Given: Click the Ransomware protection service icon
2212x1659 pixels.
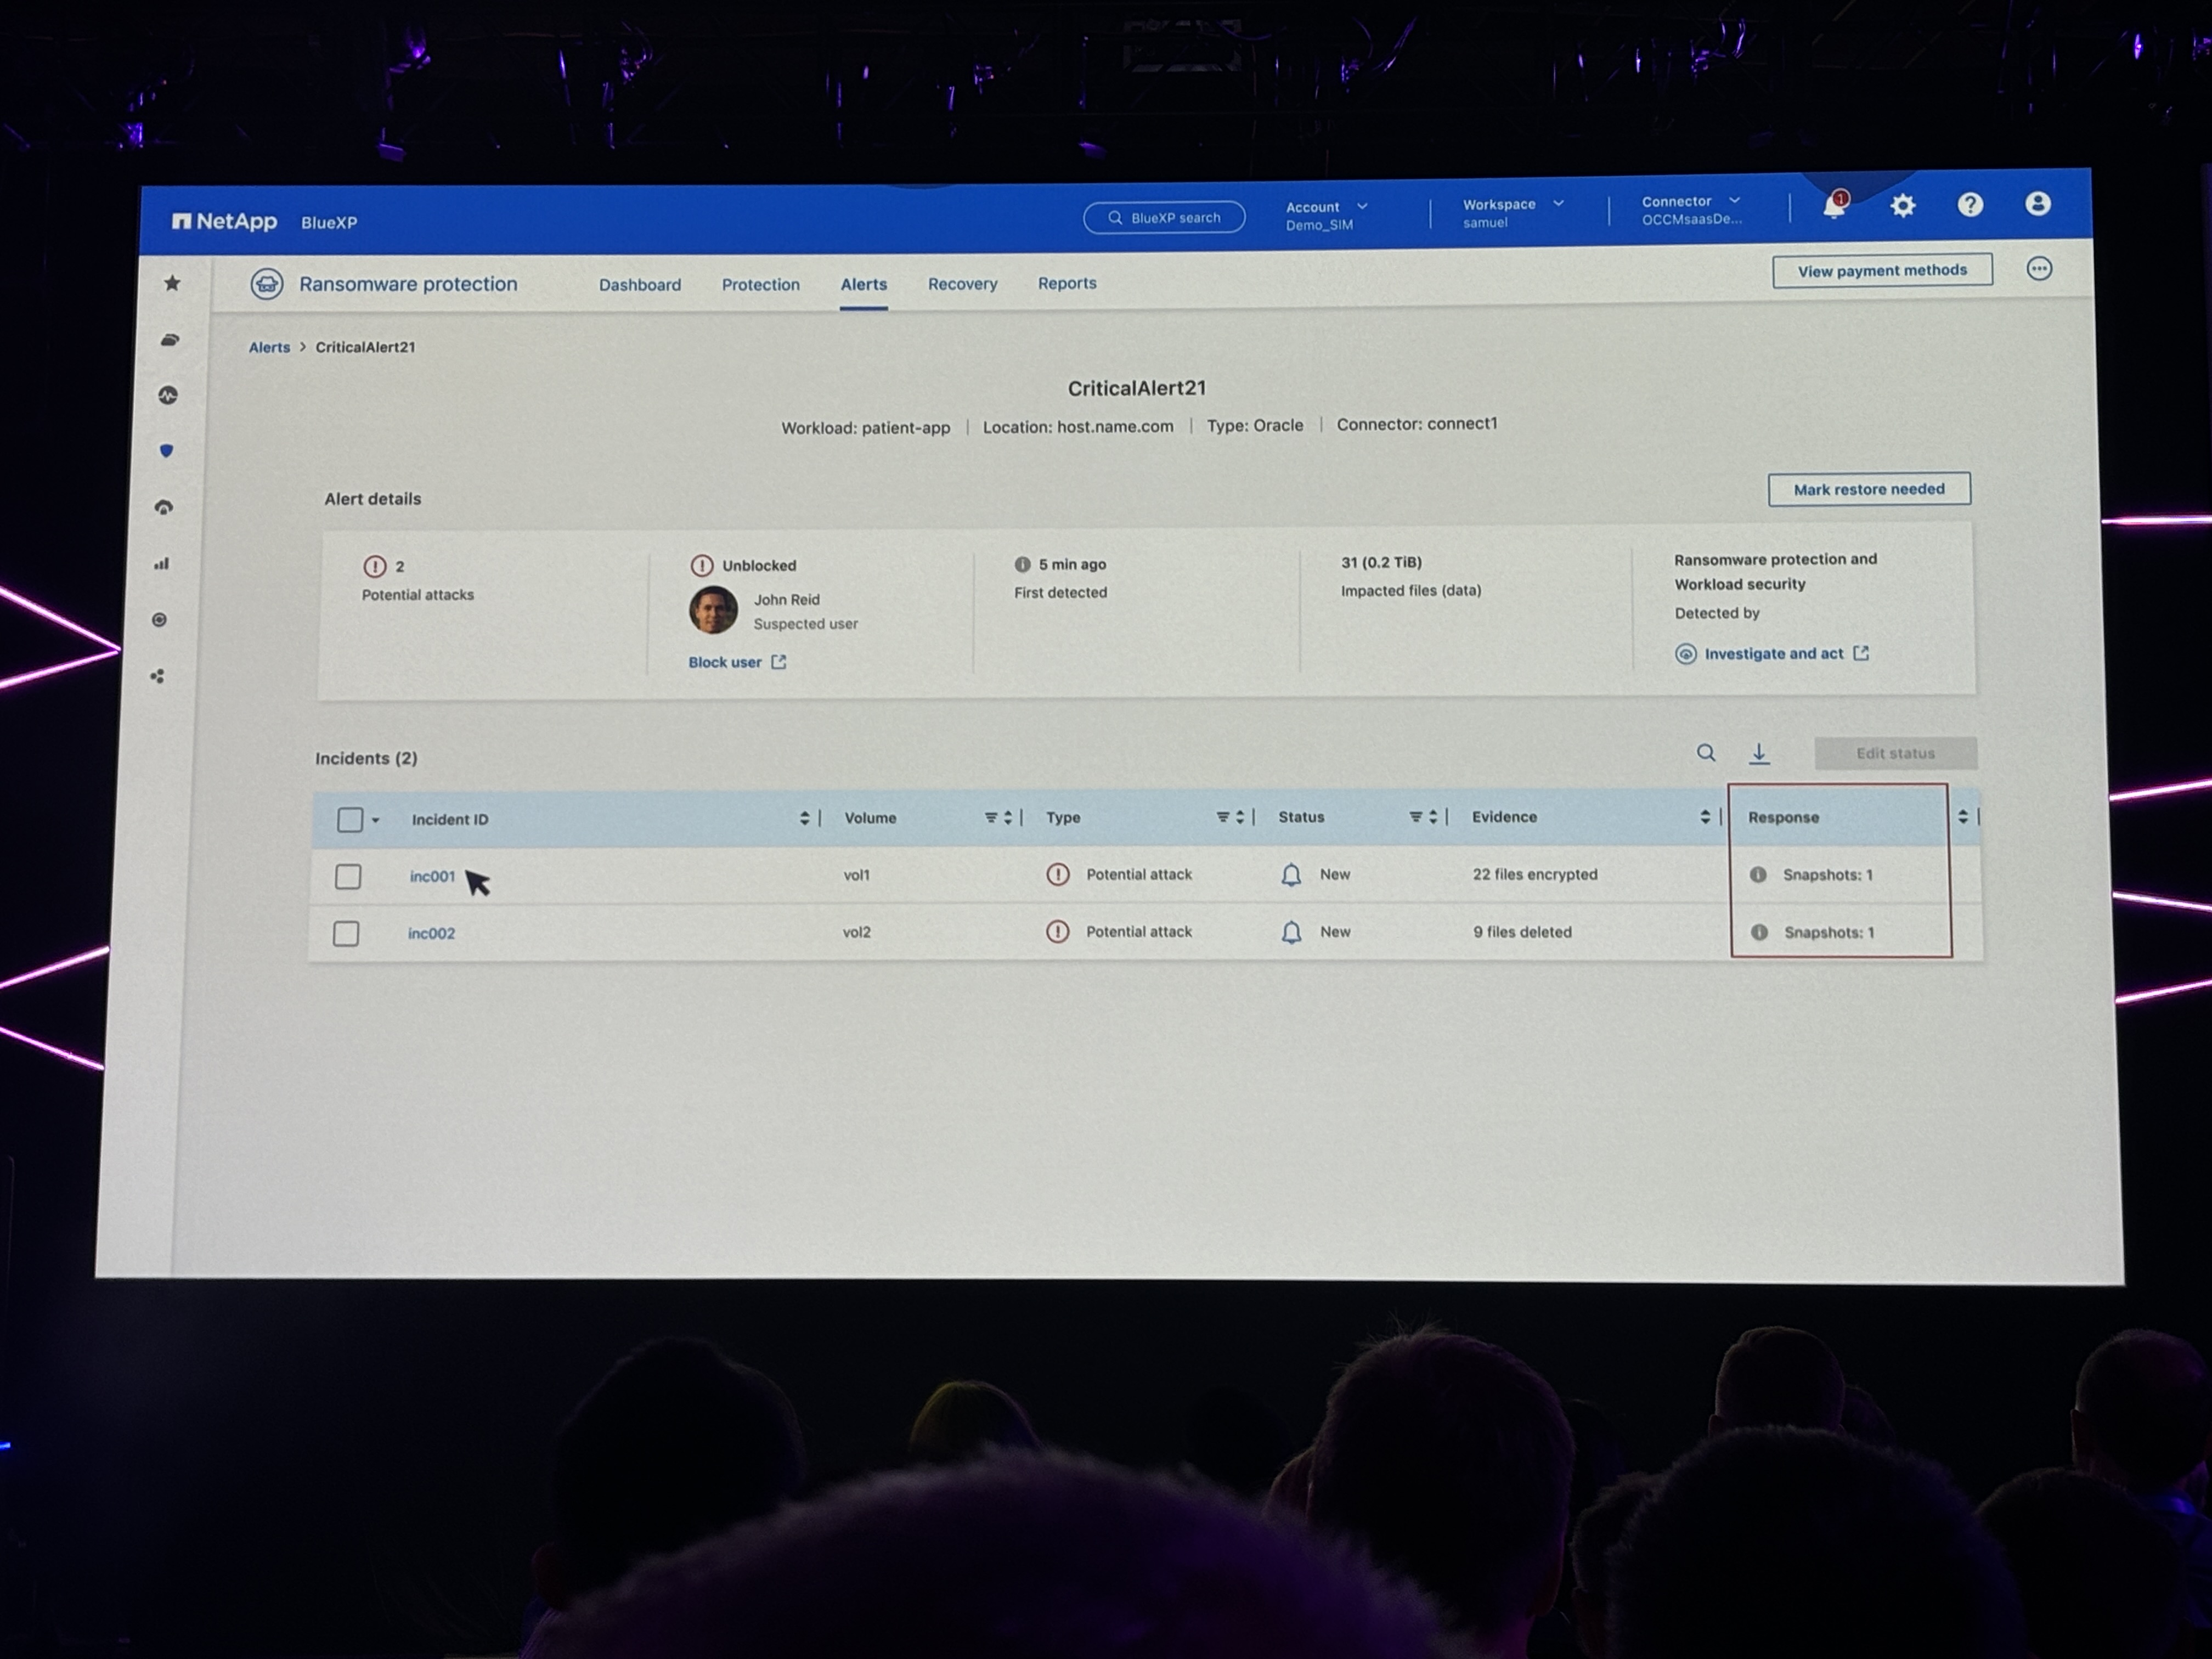Looking at the screenshot, I should coord(267,284).
